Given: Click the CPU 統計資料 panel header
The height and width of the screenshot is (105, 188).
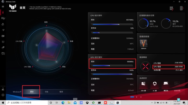Looking at the screenshot, I should click(x=96, y=15).
